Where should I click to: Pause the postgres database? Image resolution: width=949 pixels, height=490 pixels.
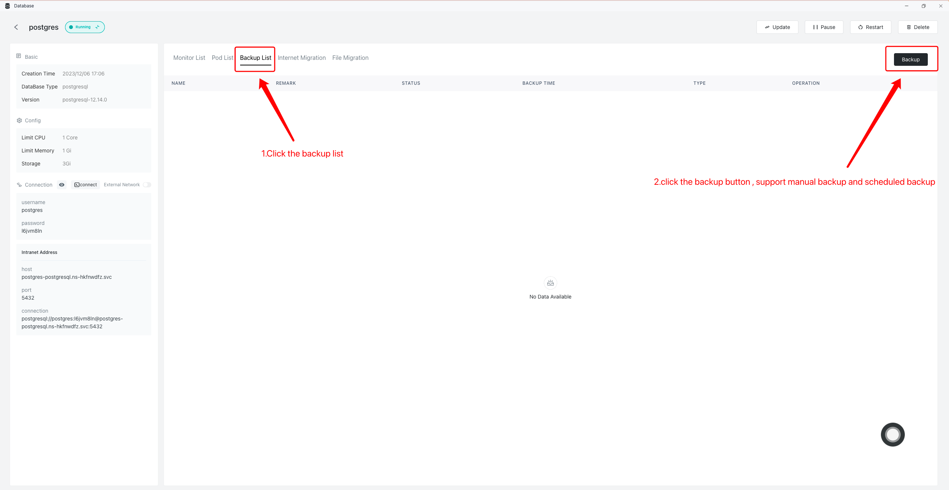click(x=824, y=27)
